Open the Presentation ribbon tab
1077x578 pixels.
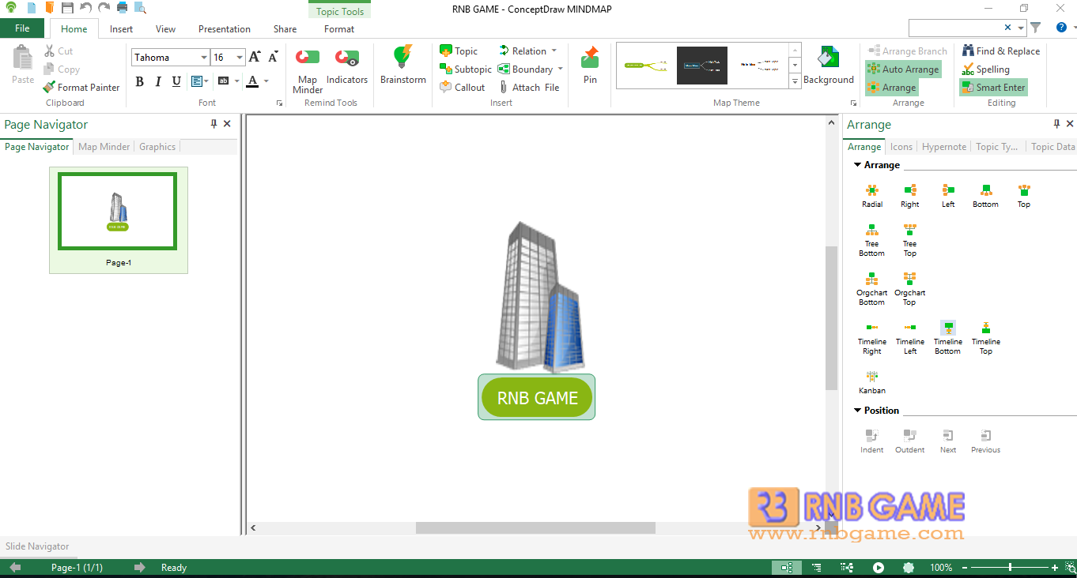pos(225,29)
